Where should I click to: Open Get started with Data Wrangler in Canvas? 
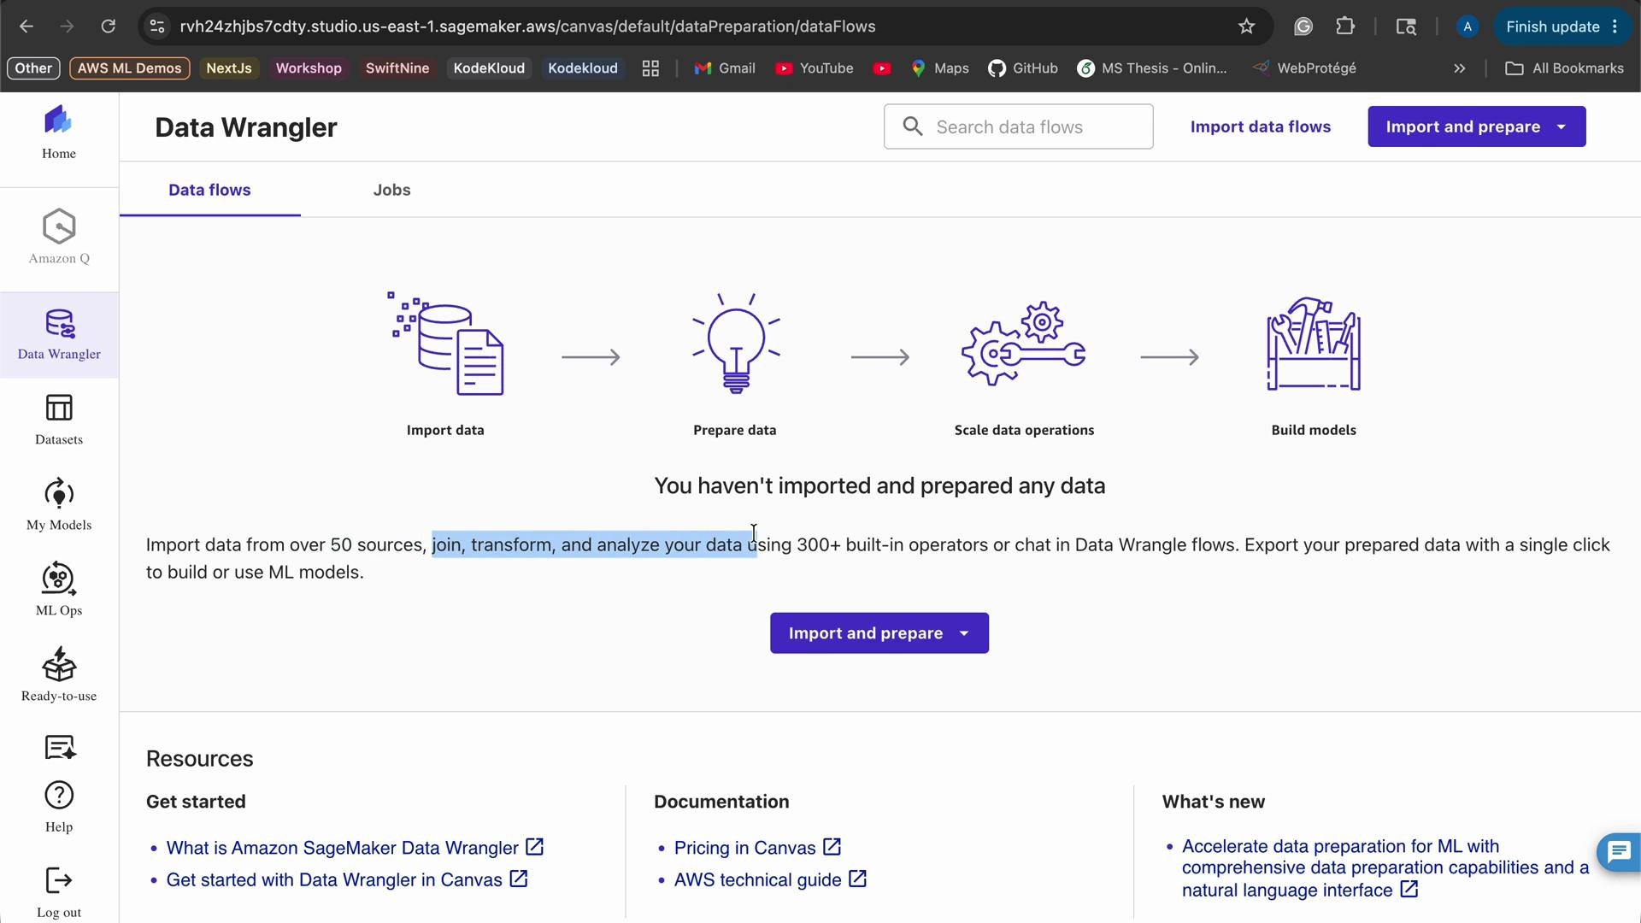[x=347, y=879]
